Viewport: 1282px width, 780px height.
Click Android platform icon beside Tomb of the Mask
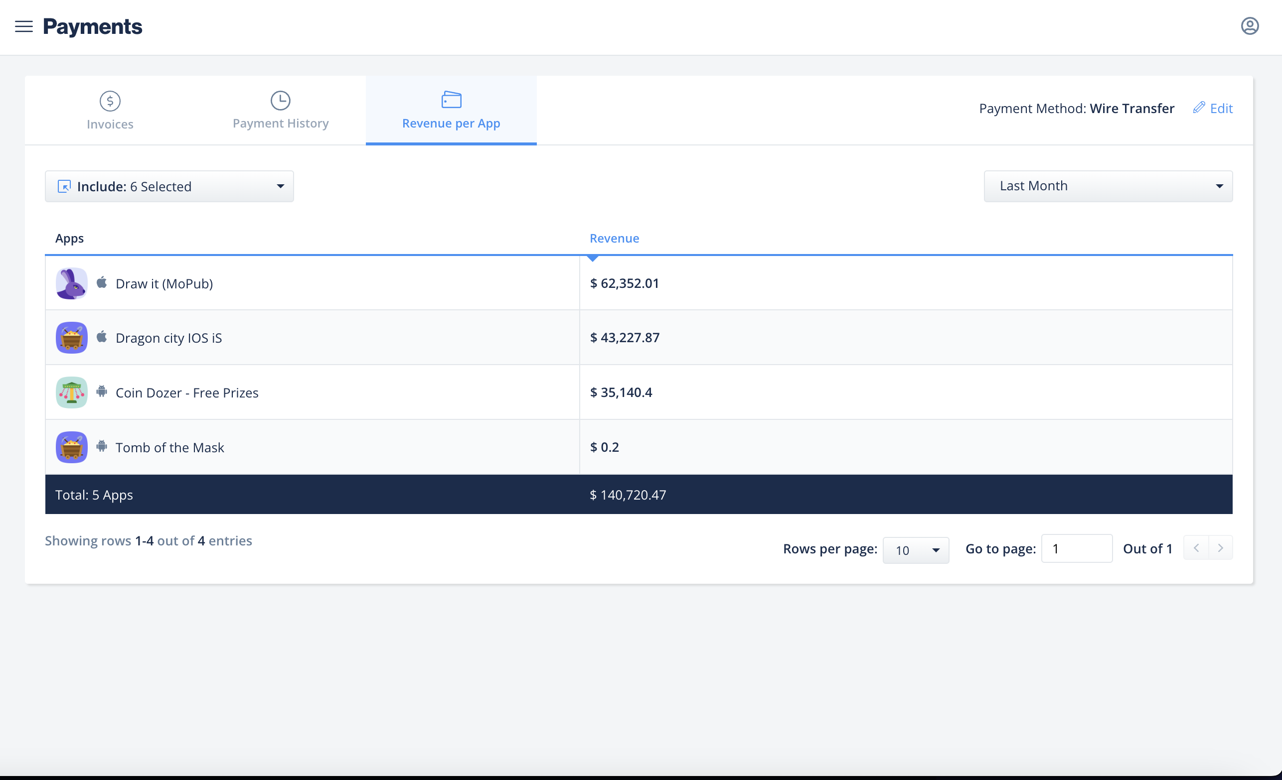(102, 446)
